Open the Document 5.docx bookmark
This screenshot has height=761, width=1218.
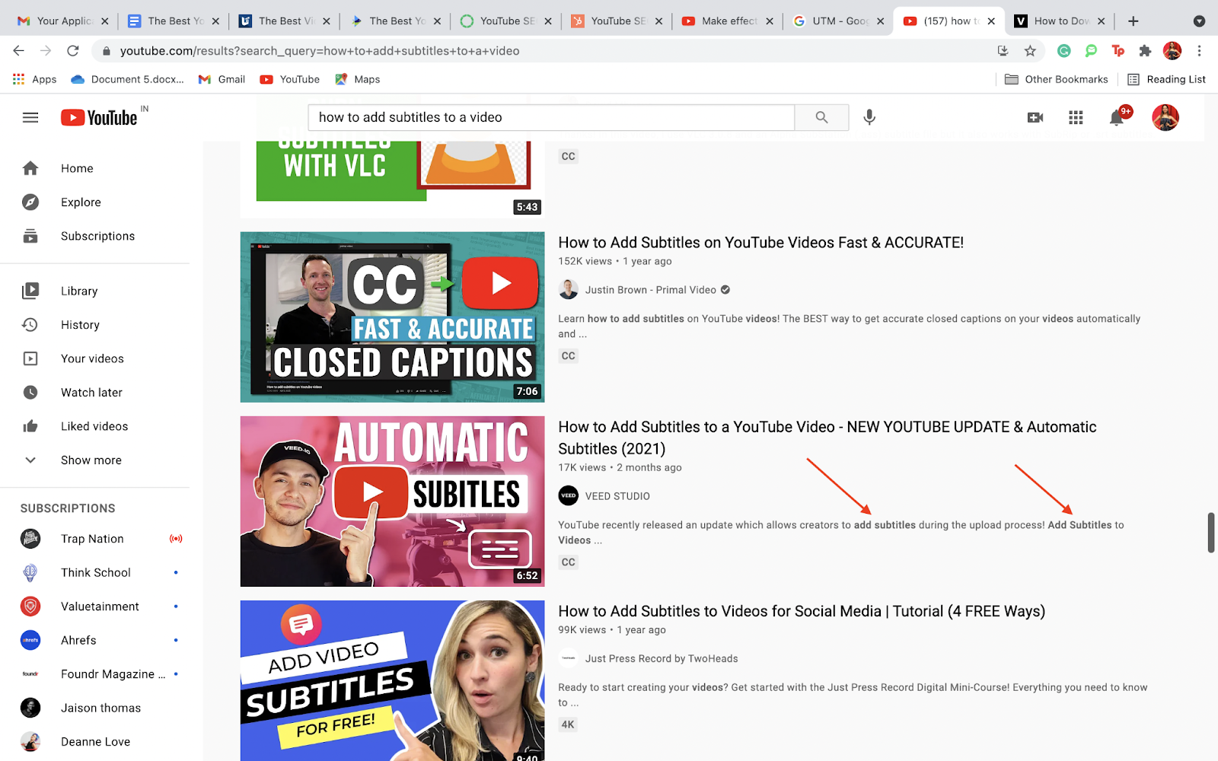coord(128,79)
